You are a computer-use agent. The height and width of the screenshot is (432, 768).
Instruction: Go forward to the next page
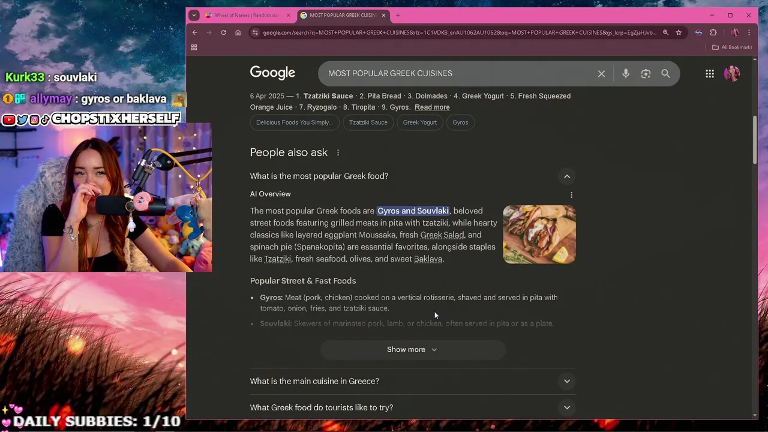[209, 32]
